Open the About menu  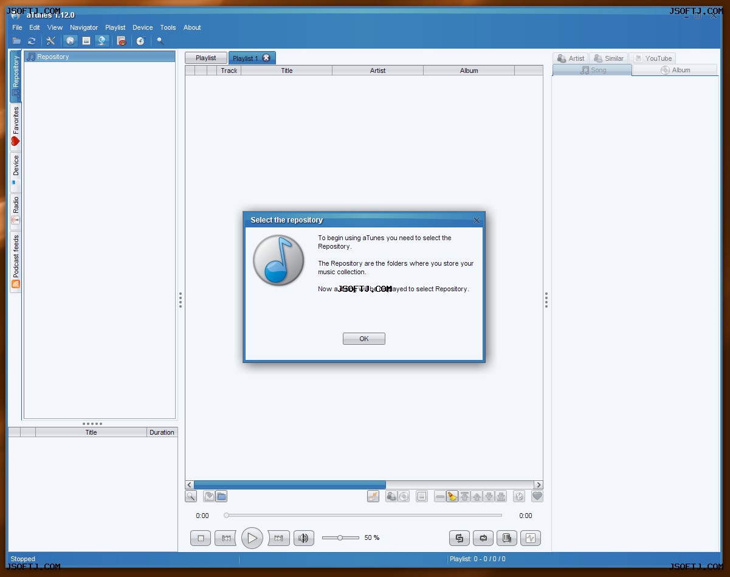pyautogui.click(x=192, y=27)
